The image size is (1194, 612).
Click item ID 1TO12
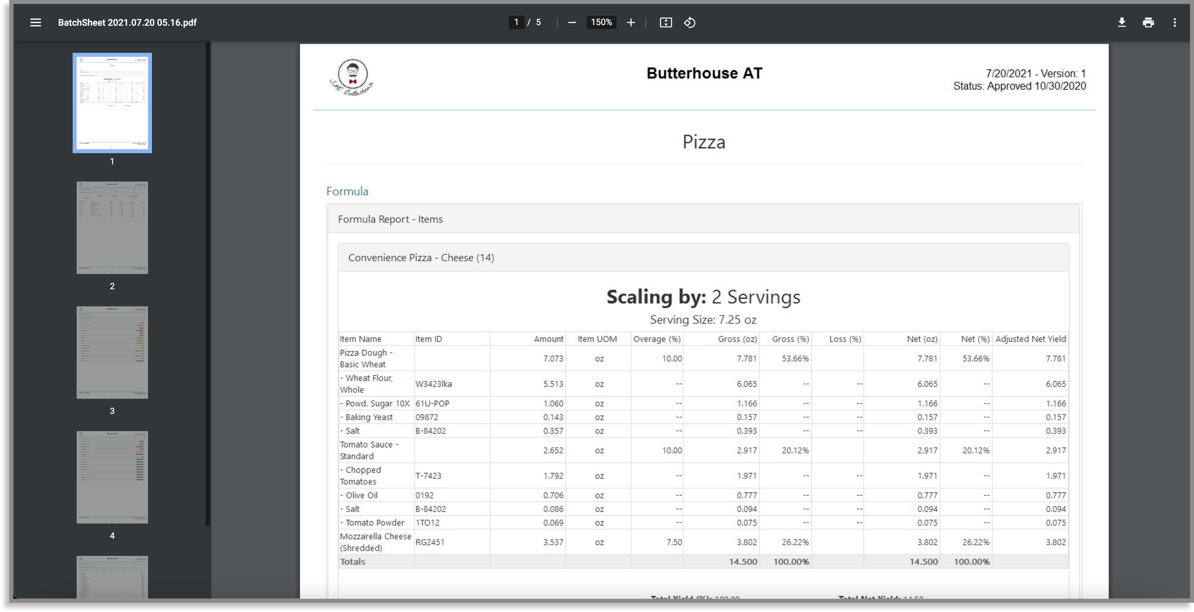[x=428, y=522]
